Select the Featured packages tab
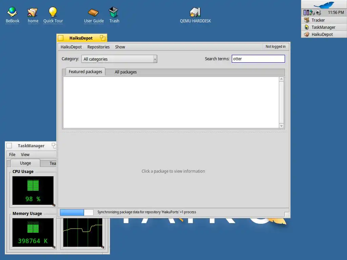 coord(85,72)
